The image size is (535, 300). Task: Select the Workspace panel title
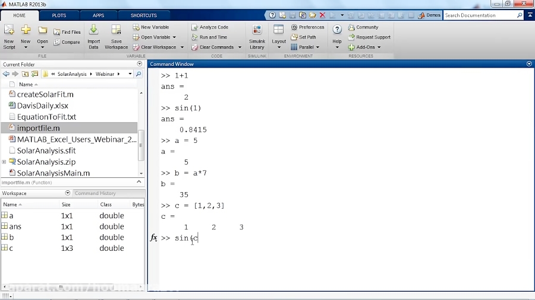click(x=14, y=193)
